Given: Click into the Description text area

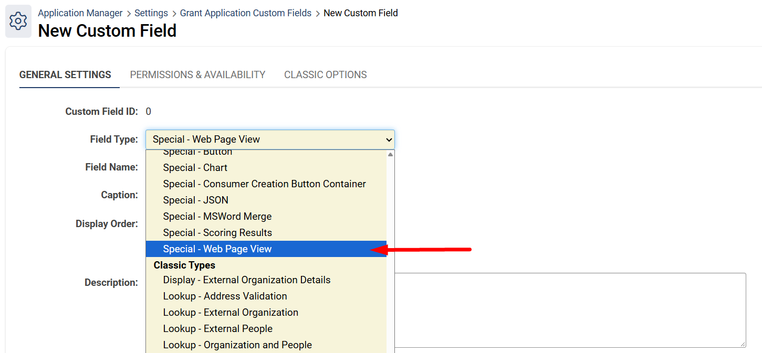Looking at the screenshot, I should click(570, 310).
